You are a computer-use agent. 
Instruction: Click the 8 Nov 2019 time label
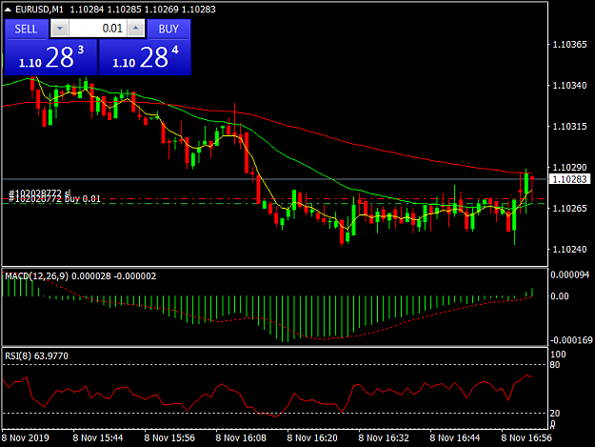tap(26, 437)
